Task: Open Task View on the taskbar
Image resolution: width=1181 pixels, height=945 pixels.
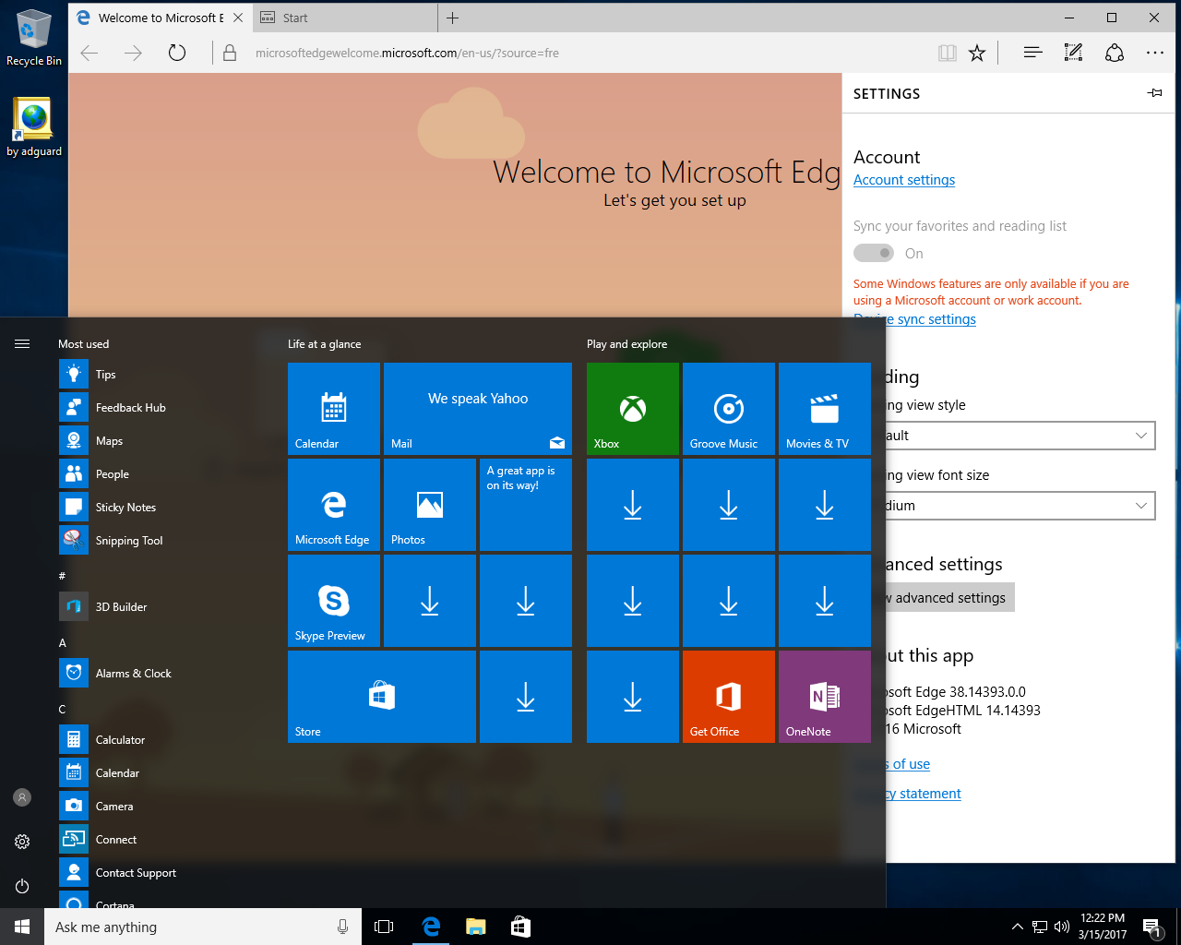Action: tap(384, 927)
